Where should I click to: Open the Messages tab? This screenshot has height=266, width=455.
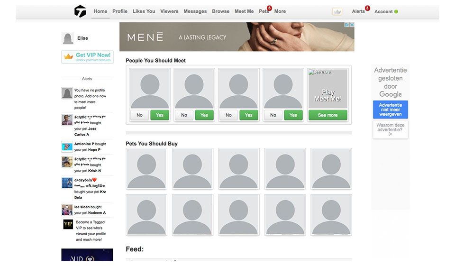tap(195, 11)
